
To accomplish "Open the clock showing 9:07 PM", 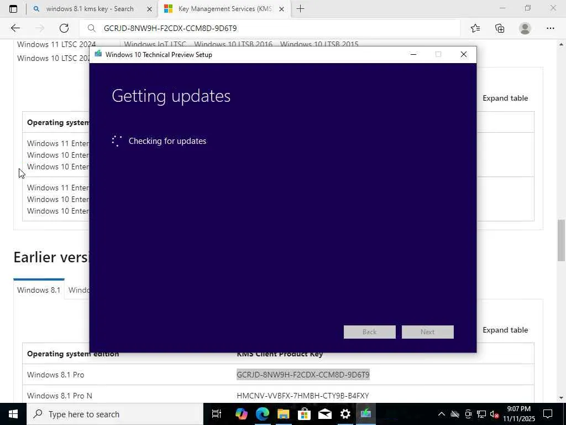I will click(x=519, y=414).
